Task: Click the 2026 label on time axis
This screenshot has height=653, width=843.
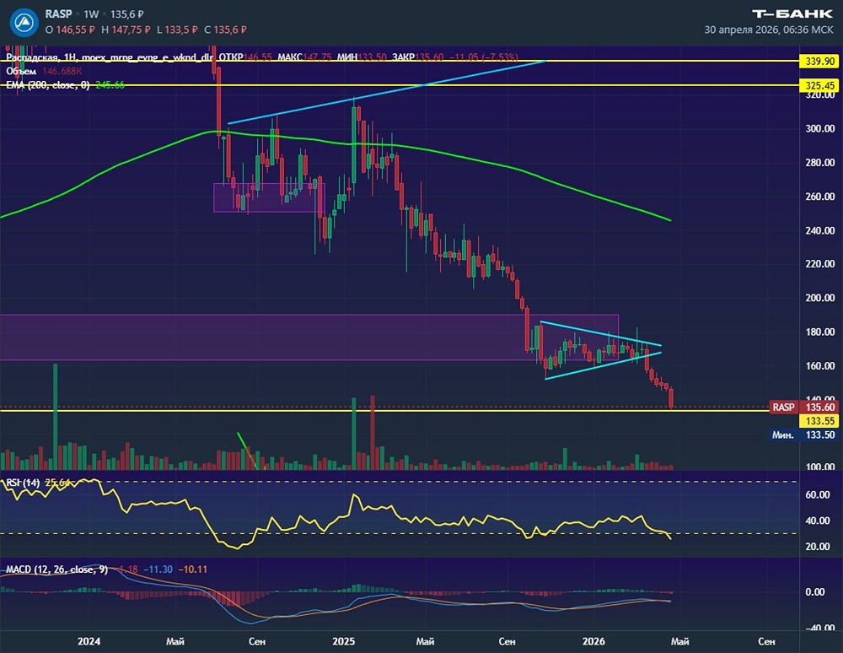Action: pos(593,641)
